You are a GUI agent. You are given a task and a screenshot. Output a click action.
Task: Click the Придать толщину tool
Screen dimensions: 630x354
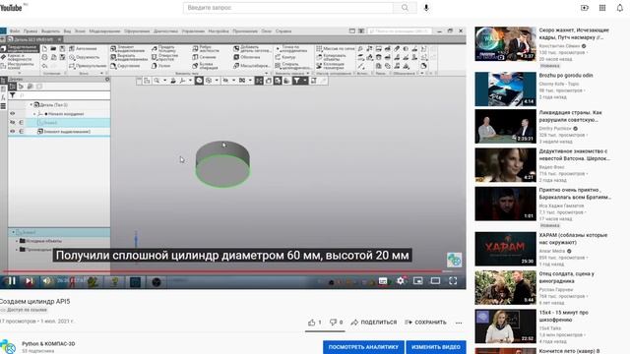pyautogui.click(x=163, y=48)
